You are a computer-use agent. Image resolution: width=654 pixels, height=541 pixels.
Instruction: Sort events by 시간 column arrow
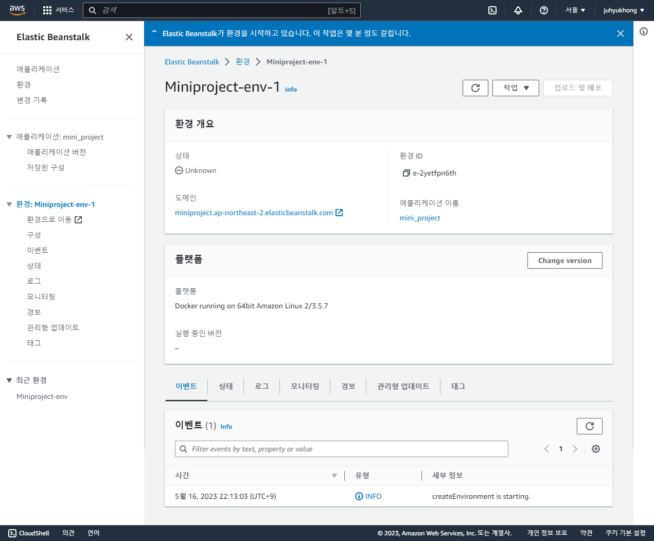[334, 476]
